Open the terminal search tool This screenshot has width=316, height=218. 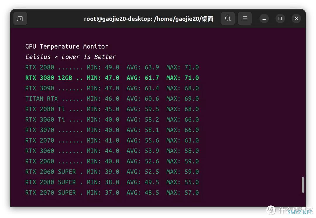(228, 18)
